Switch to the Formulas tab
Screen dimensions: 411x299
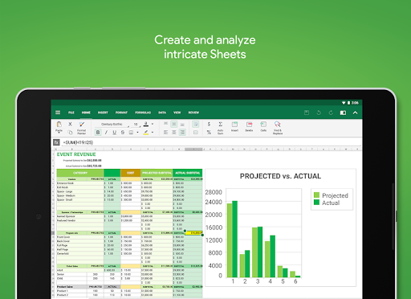coord(143,113)
